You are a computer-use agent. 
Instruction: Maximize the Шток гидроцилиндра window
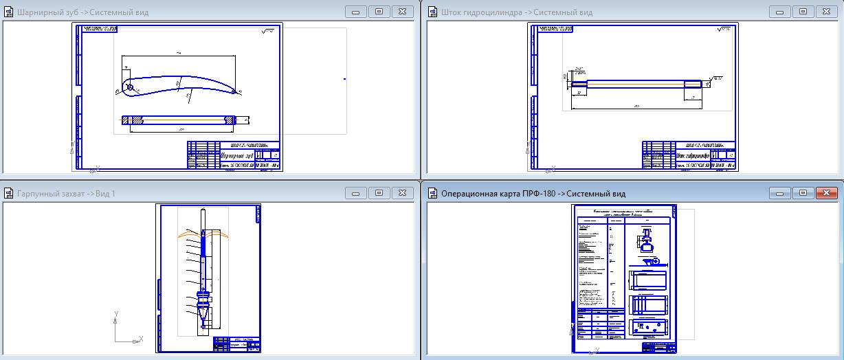pyautogui.click(x=803, y=12)
